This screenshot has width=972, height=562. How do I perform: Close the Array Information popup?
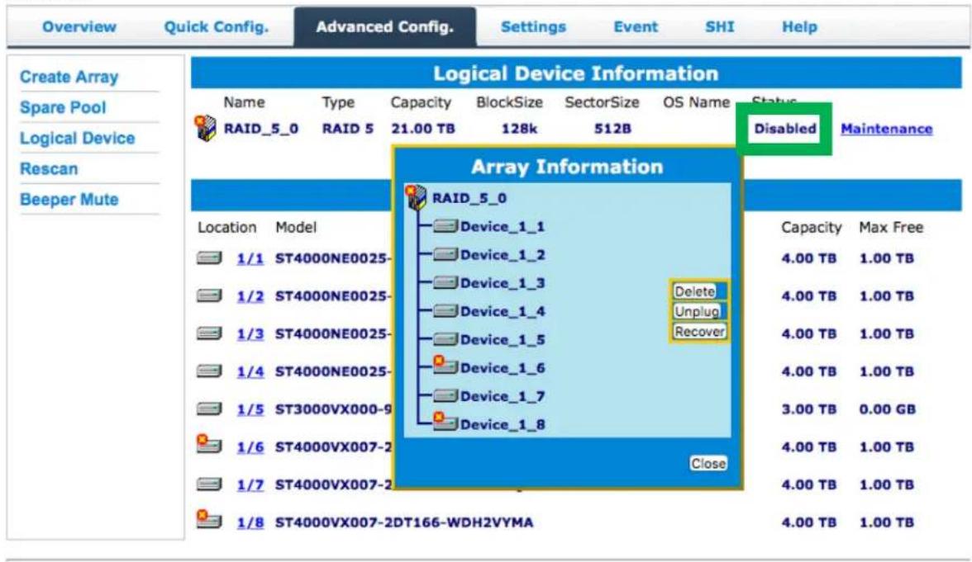pyautogui.click(x=708, y=463)
